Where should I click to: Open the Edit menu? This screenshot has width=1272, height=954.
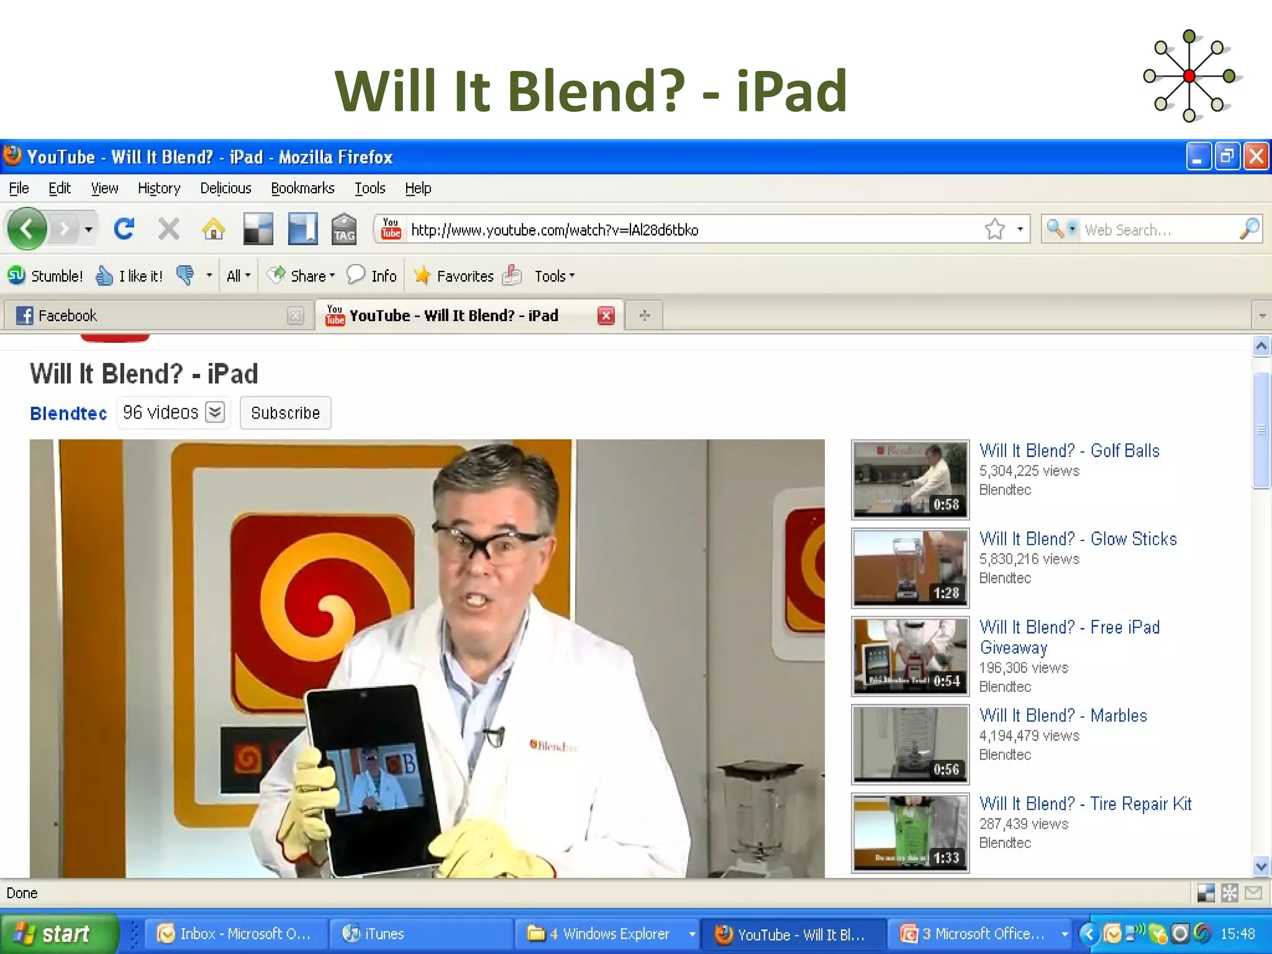click(60, 188)
